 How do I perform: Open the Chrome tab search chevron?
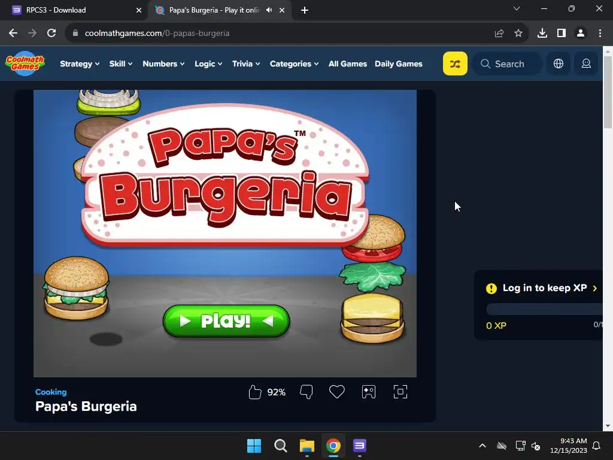(517, 8)
